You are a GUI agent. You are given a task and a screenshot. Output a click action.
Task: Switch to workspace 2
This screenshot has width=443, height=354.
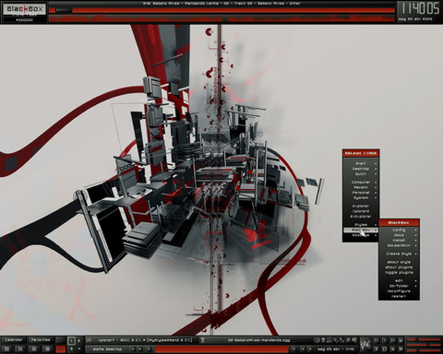[x=78, y=340]
